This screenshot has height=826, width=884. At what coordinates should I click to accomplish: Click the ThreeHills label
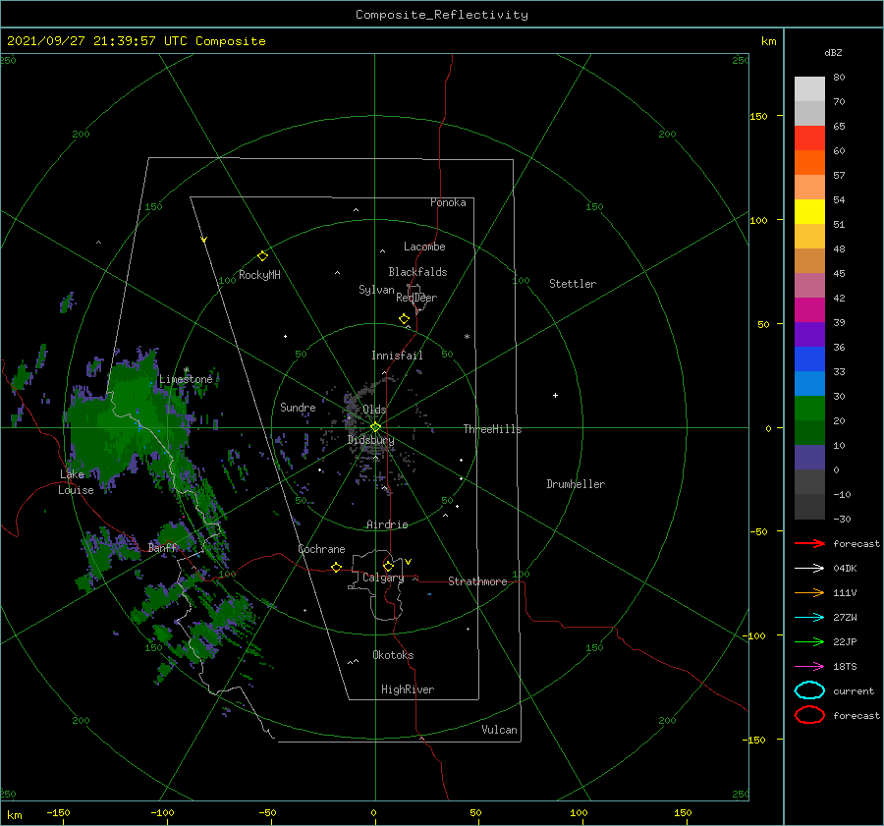tap(493, 429)
